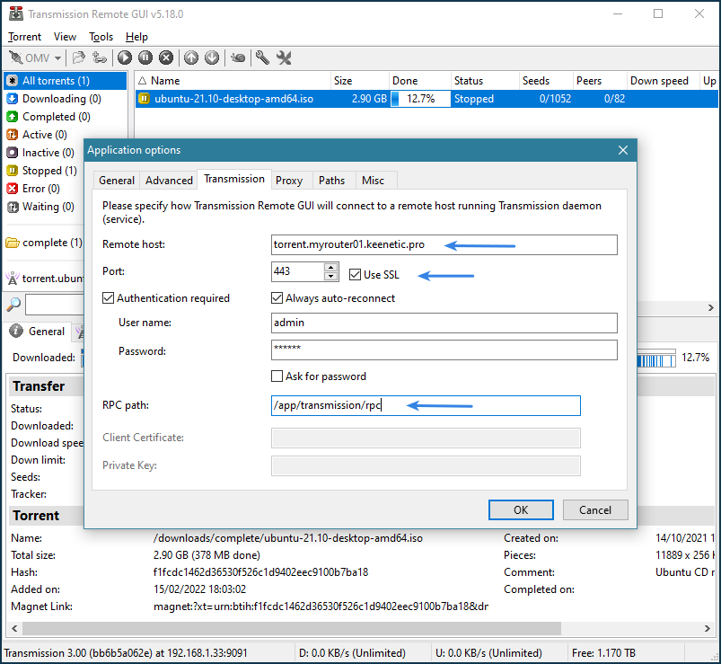Click the Port number field

(x=297, y=271)
